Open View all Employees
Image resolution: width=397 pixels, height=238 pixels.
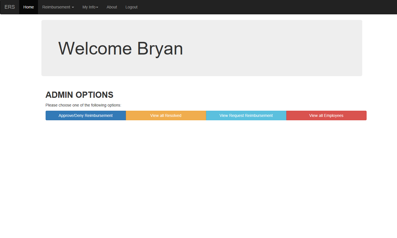coord(326,115)
